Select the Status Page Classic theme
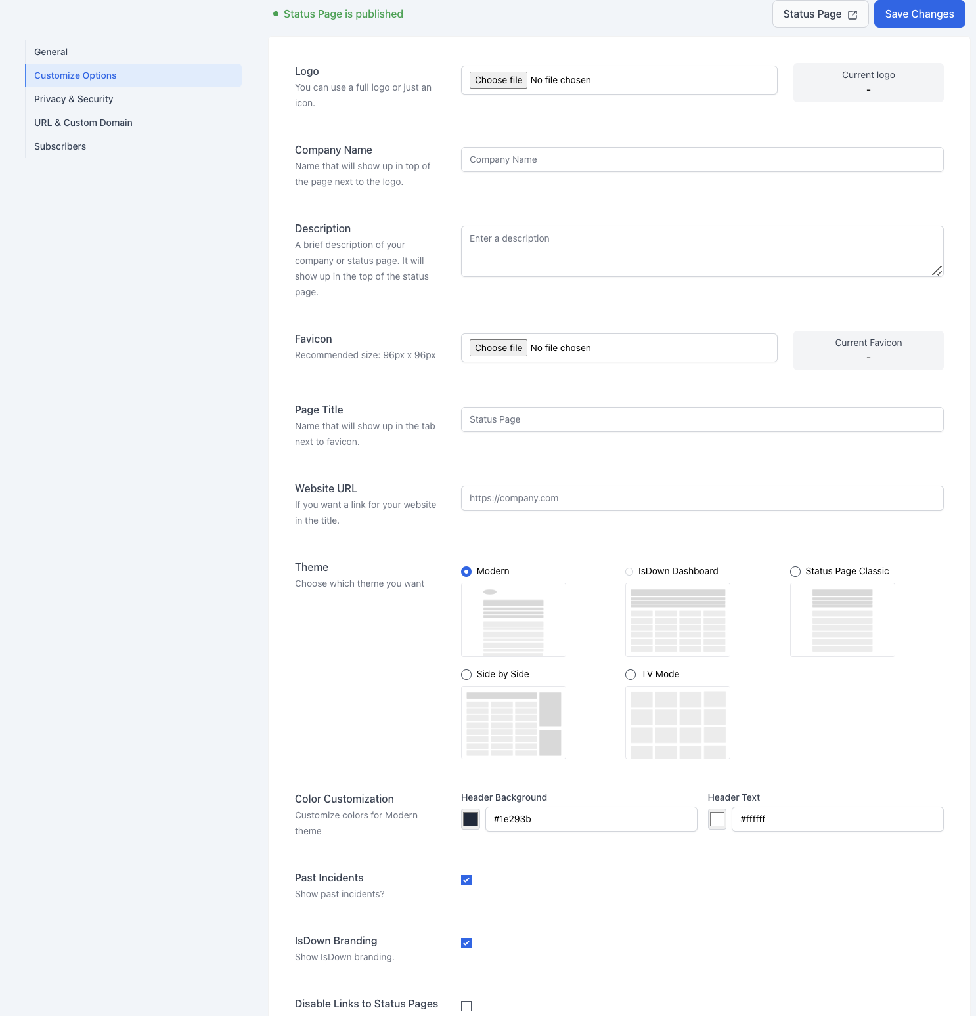Image resolution: width=976 pixels, height=1016 pixels. click(795, 572)
